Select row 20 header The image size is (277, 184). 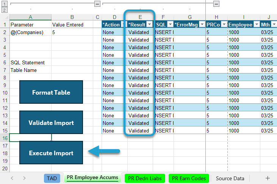click(x=5, y=168)
